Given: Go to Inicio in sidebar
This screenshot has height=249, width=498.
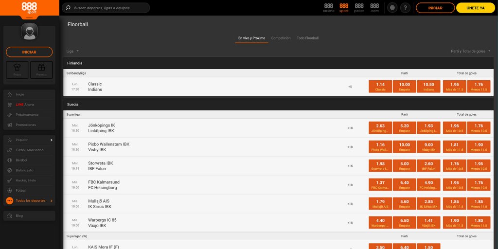Looking at the screenshot, I should [29, 94].
